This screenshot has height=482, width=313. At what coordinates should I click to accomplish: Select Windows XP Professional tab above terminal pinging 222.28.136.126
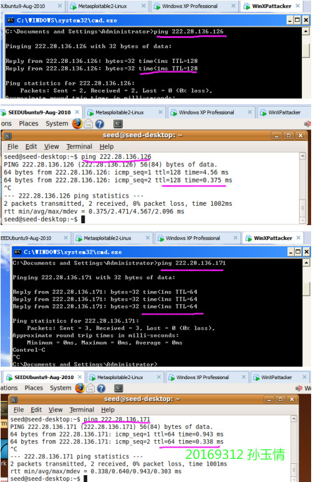211,112
